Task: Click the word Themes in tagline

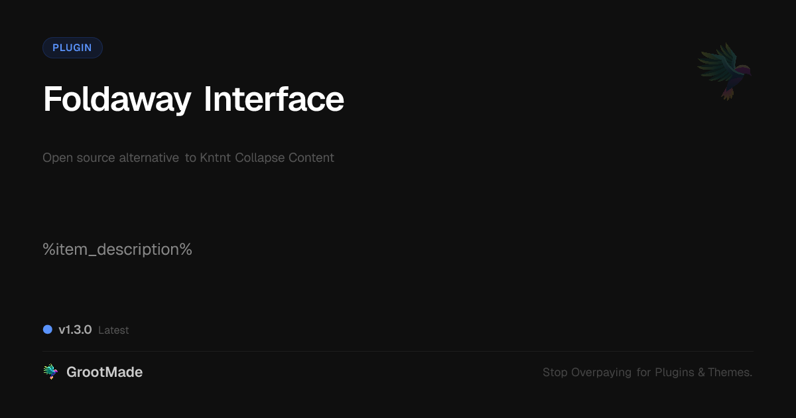Action: click(730, 373)
